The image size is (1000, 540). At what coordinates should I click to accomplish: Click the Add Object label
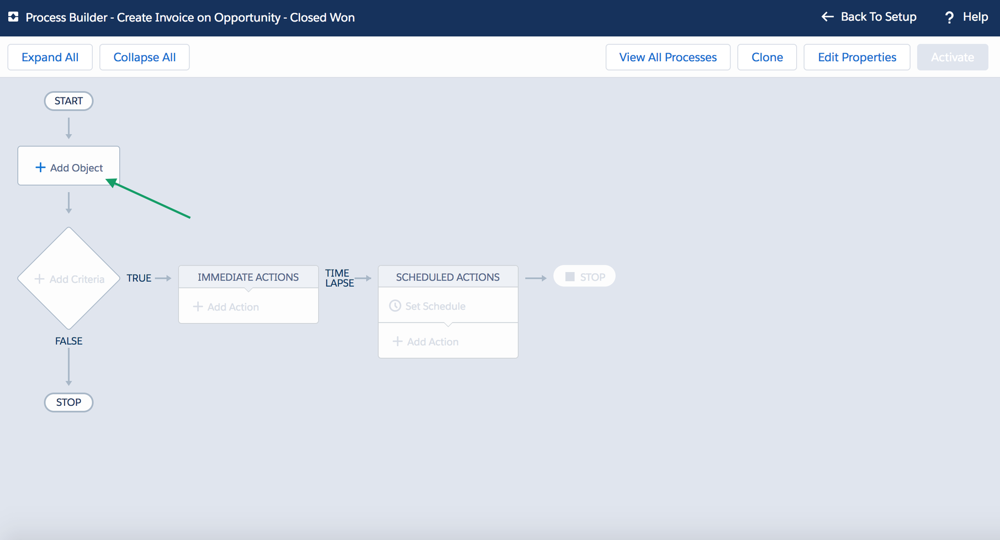pyautogui.click(x=76, y=168)
